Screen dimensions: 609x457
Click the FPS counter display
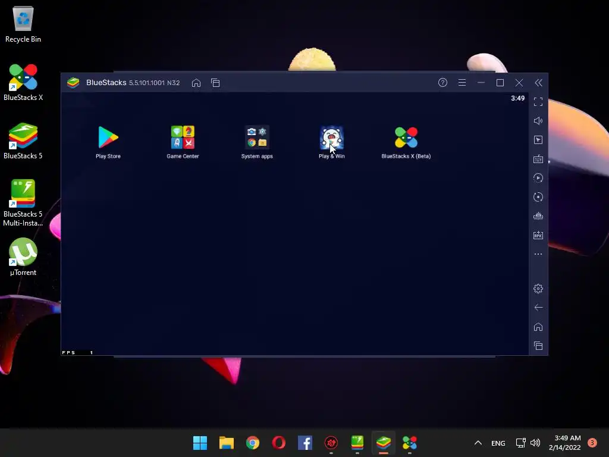(x=78, y=352)
